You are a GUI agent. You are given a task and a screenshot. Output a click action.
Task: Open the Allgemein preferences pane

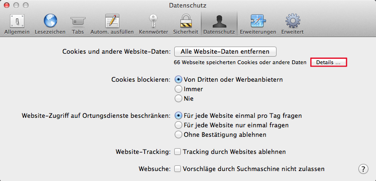[17, 24]
